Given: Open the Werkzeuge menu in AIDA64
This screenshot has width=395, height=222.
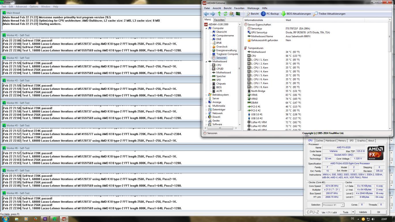Looking at the screenshot, I should tap(253, 8).
